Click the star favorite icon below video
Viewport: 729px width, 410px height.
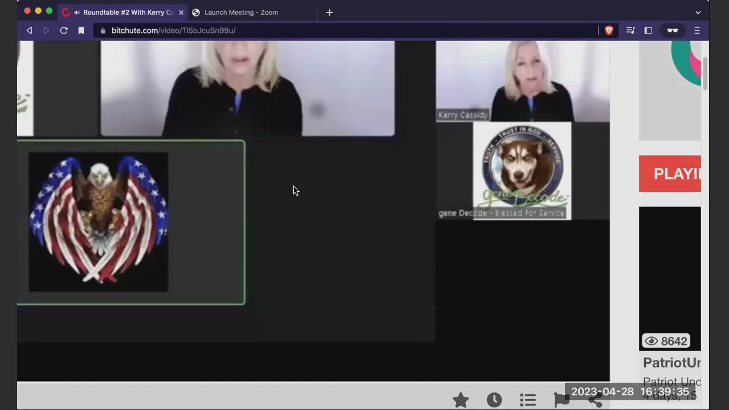click(460, 400)
